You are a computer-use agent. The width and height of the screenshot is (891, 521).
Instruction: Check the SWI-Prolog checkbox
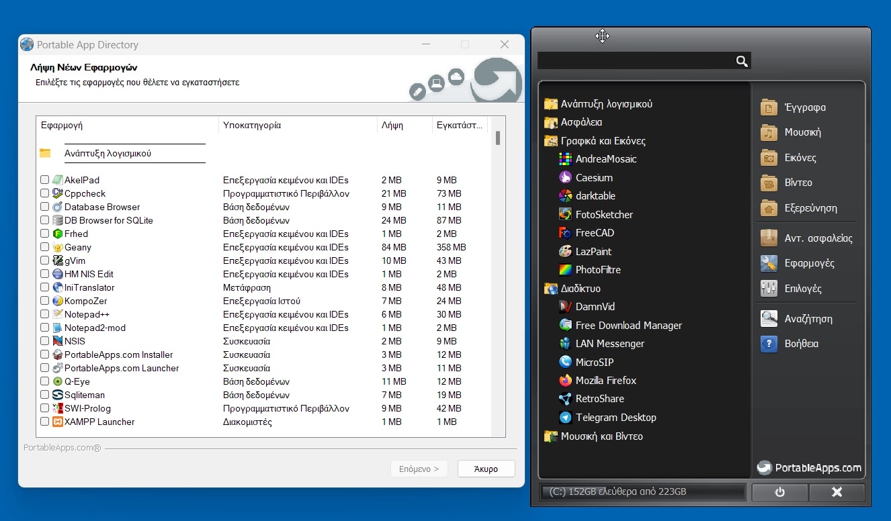click(x=44, y=408)
